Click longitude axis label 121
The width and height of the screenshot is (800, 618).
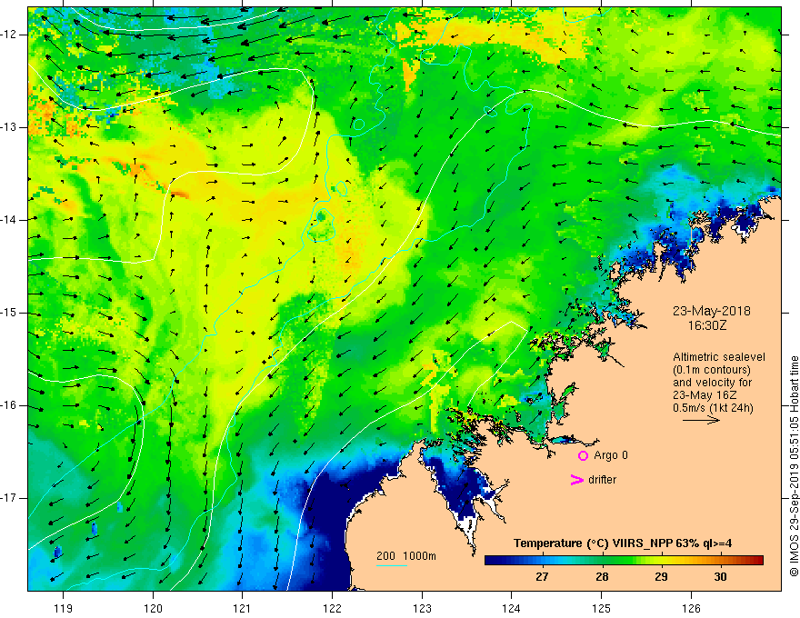point(243,608)
